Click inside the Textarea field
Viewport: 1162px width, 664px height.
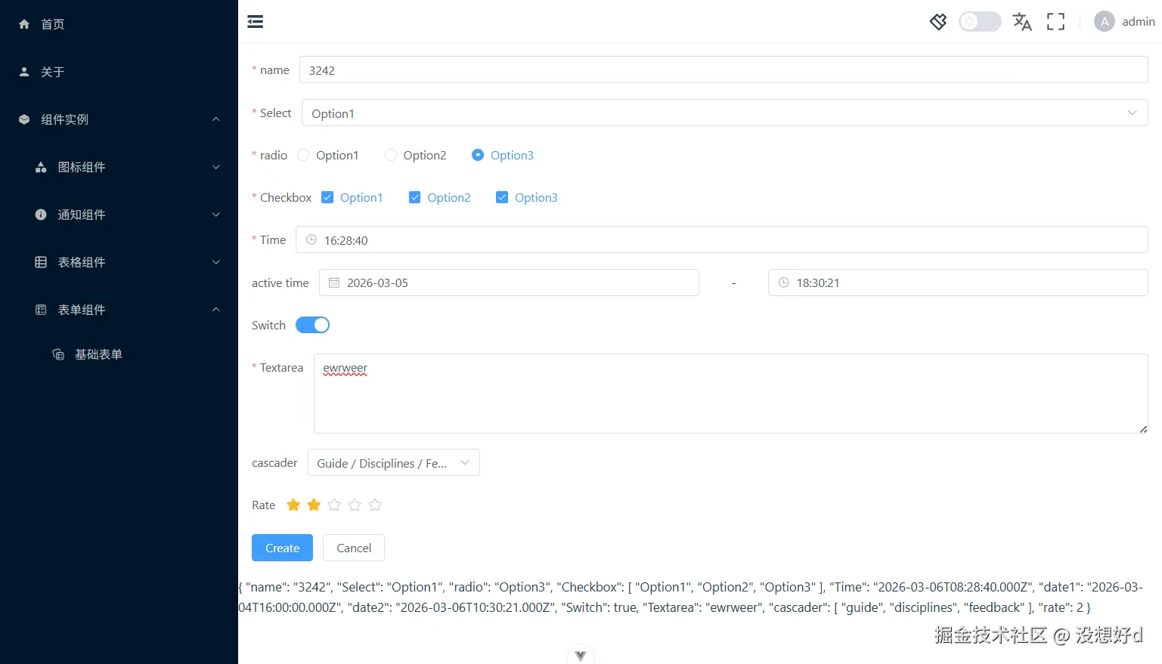pos(730,394)
